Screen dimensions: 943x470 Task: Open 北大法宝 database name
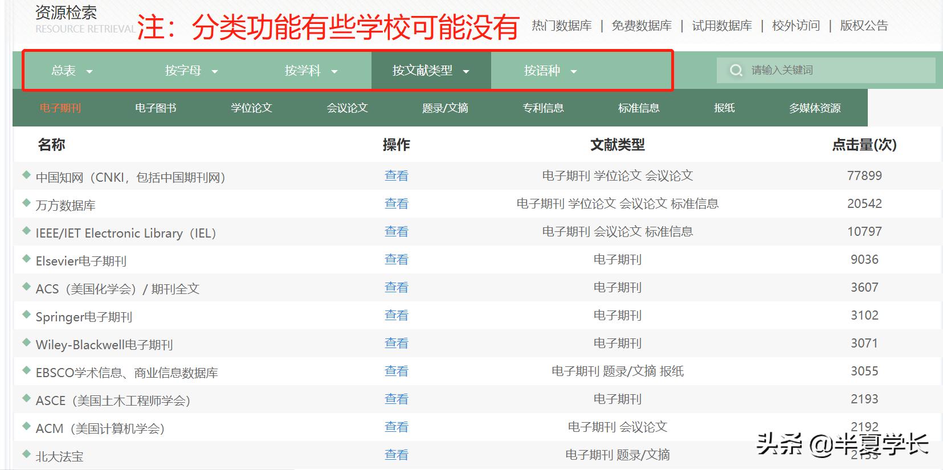click(59, 456)
